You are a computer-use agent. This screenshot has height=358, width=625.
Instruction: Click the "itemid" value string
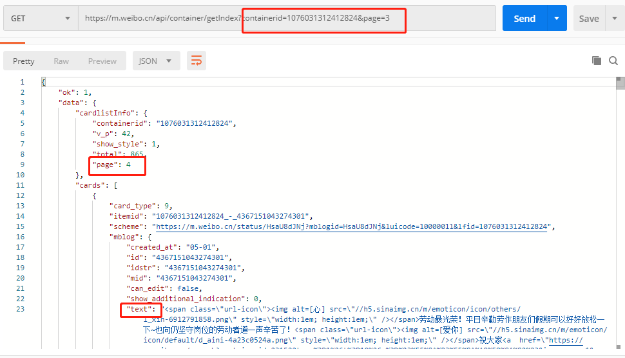[231, 216]
